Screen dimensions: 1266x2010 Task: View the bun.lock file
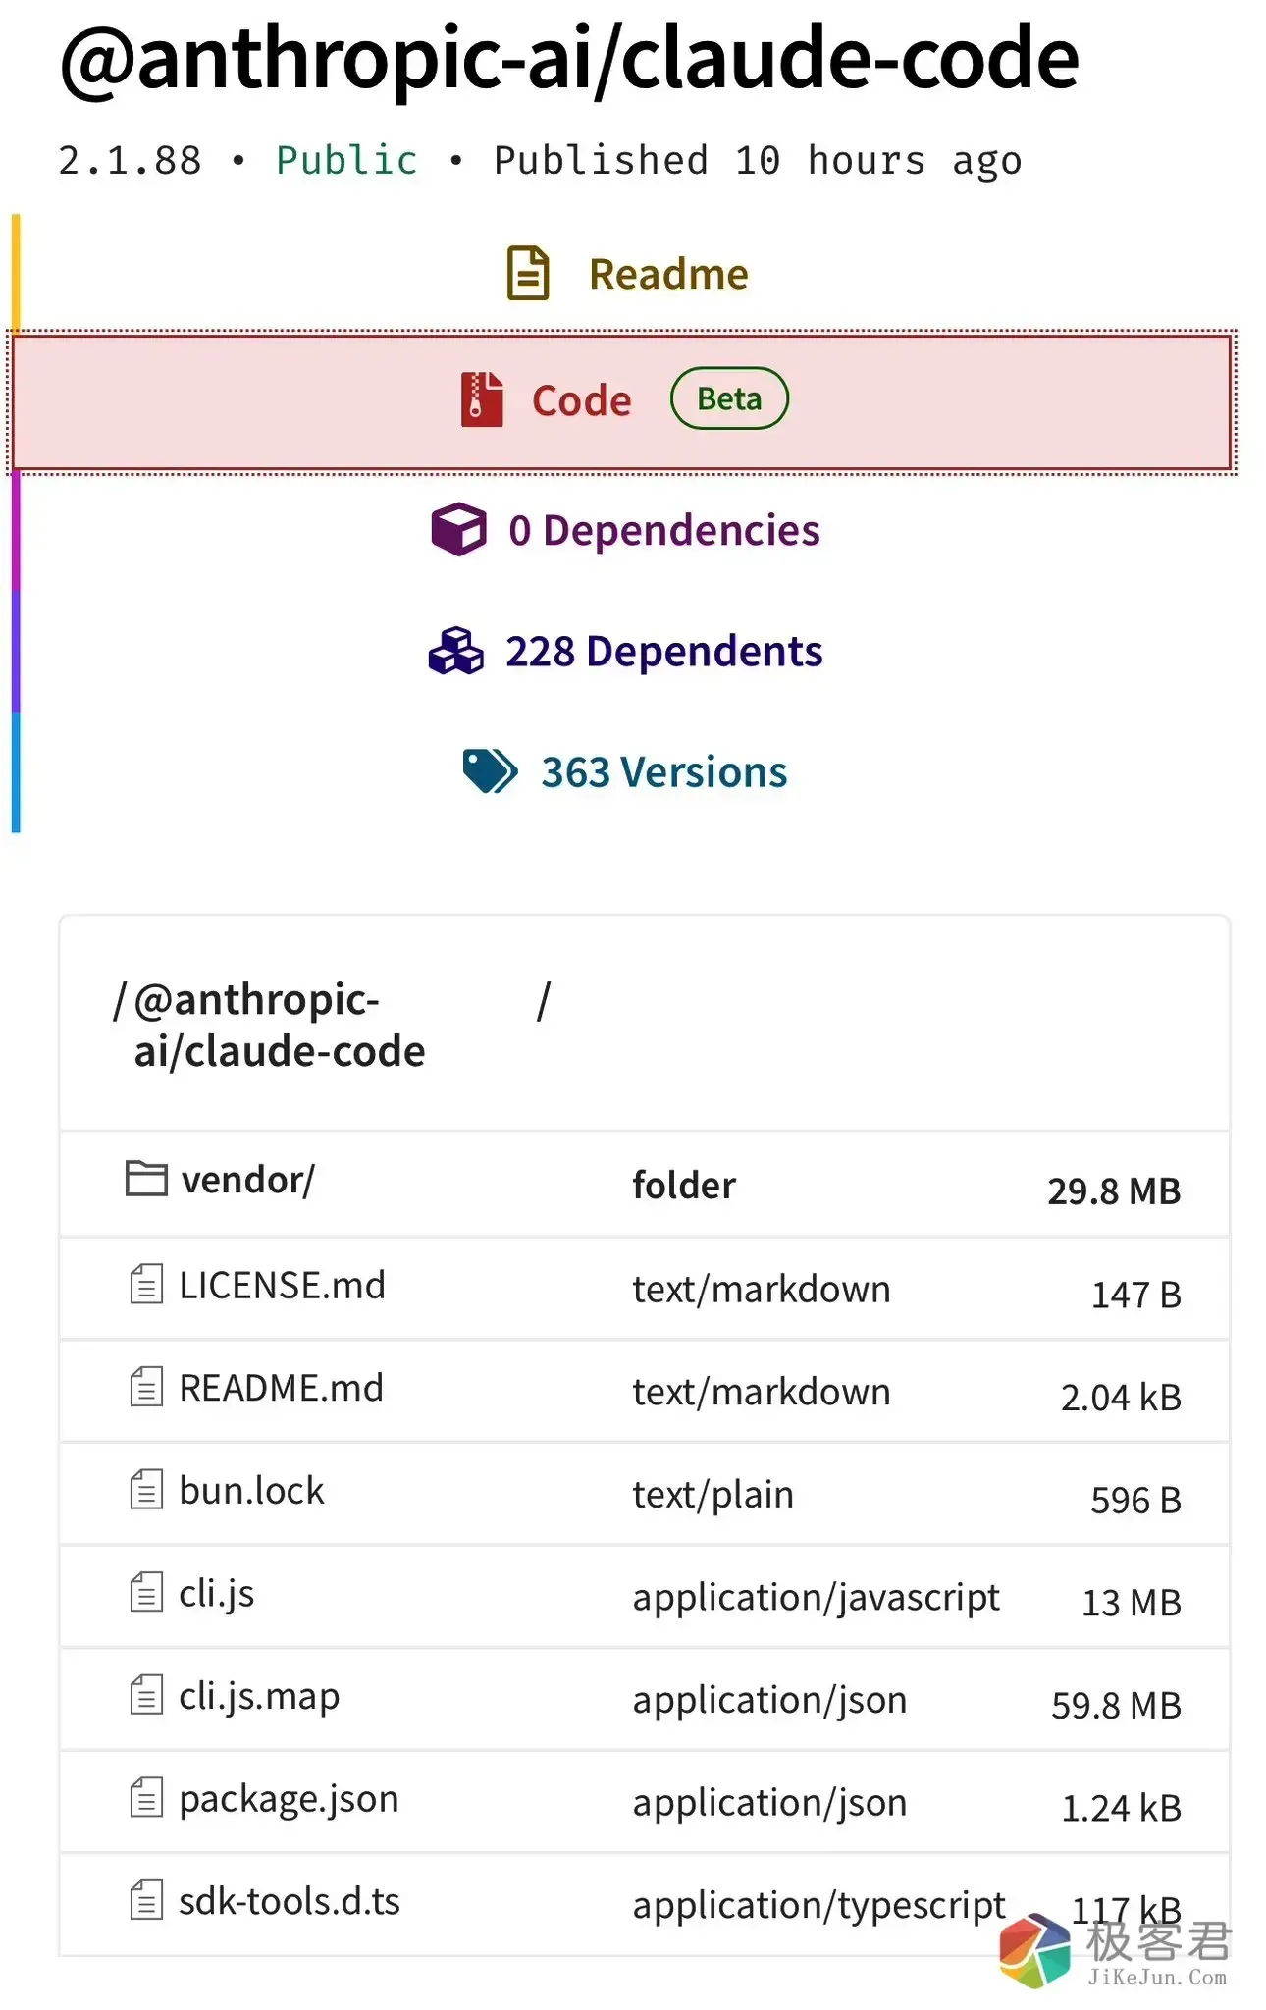pos(251,1491)
